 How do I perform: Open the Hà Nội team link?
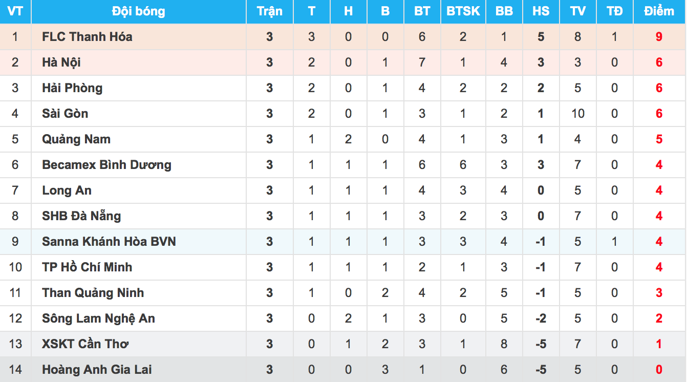pos(61,62)
